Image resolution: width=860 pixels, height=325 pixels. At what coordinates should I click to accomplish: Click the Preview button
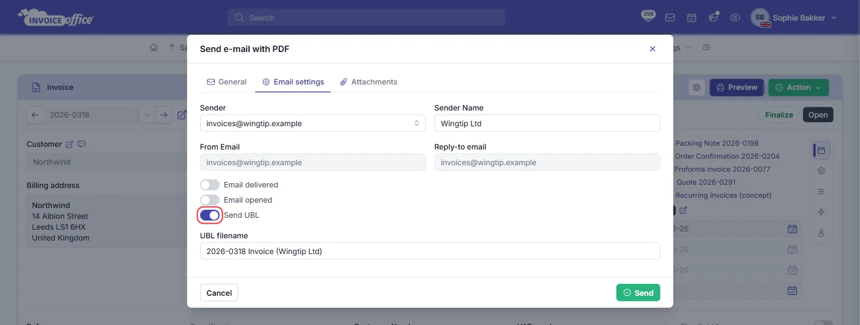pyautogui.click(x=737, y=87)
